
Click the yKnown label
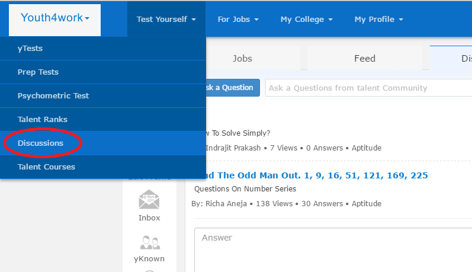[x=149, y=259]
